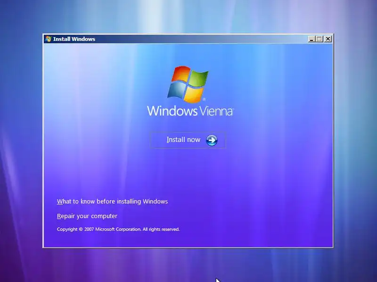This screenshot has height=282, width=377.
Task: Click the Windows flag icon in title bar
Action: (48, 39)
